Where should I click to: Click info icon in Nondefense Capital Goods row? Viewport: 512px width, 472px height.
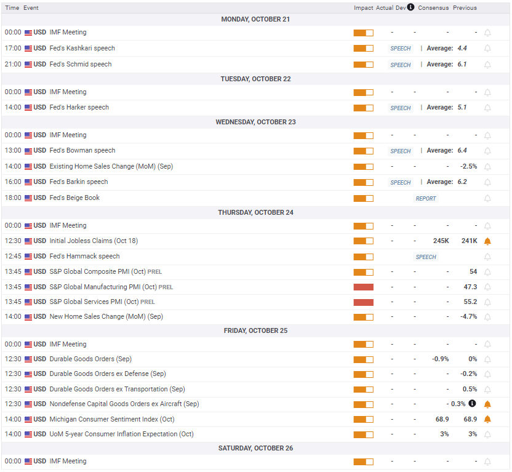pos(472,404)
